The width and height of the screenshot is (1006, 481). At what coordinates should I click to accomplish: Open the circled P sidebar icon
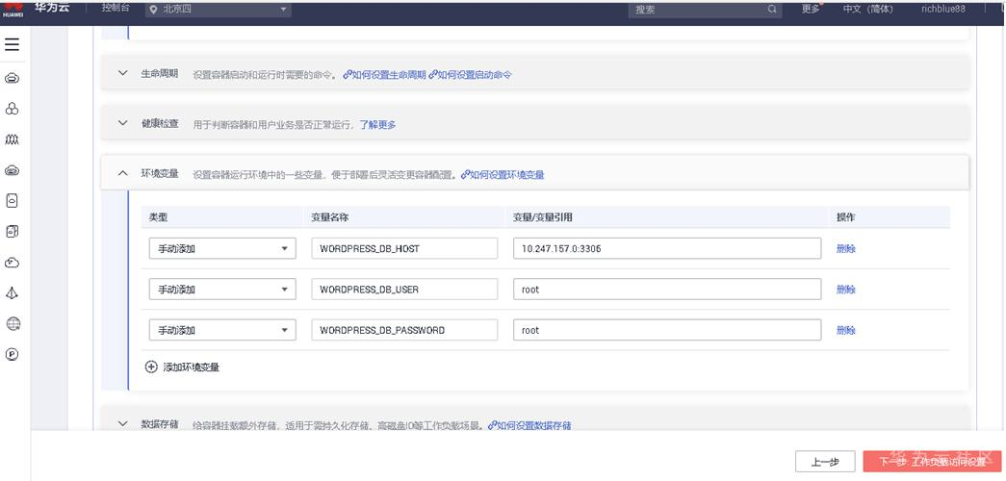12,354
